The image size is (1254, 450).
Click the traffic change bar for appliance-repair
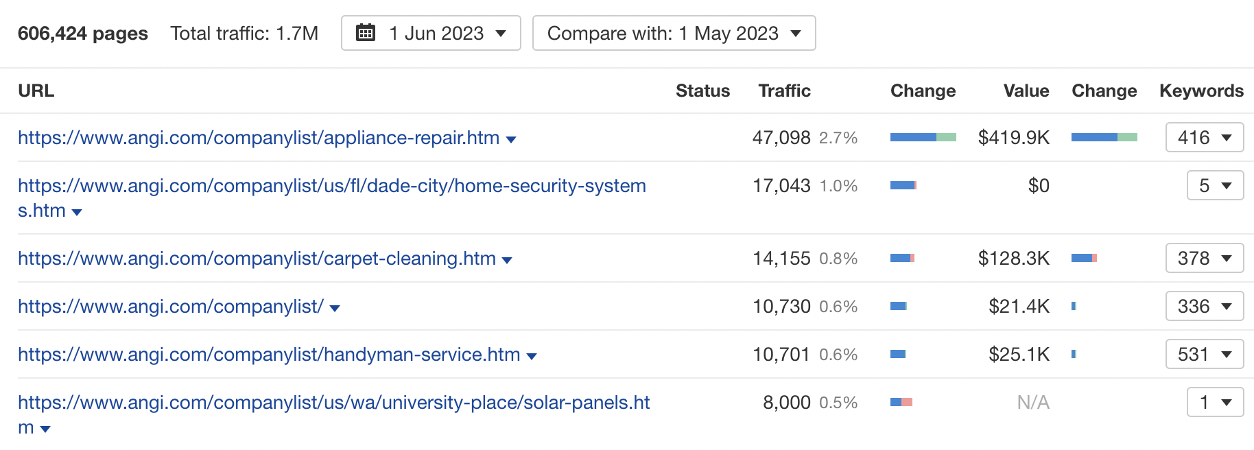coord(923,137)
